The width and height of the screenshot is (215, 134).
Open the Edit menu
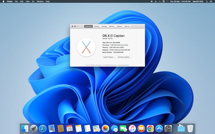21,1
